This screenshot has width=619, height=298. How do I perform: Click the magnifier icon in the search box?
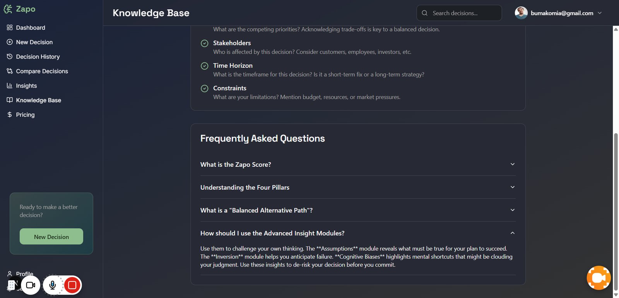coord(424,13)
